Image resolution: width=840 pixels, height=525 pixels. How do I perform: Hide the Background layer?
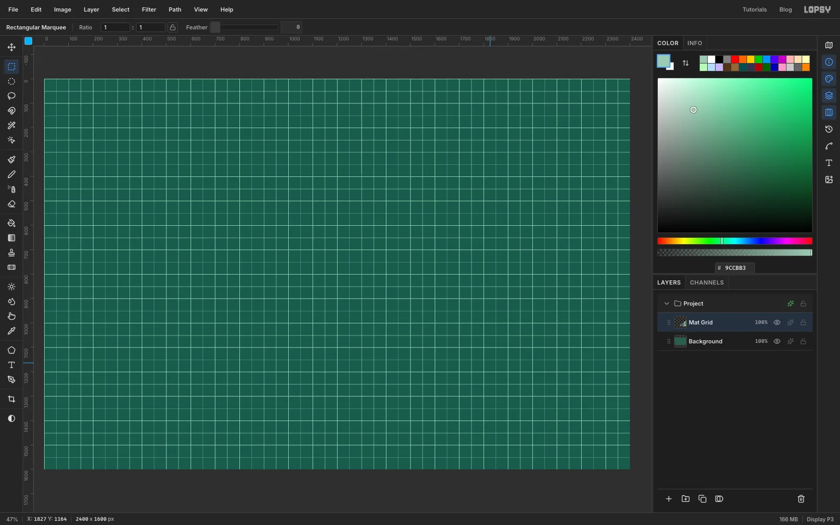[777, 341]
